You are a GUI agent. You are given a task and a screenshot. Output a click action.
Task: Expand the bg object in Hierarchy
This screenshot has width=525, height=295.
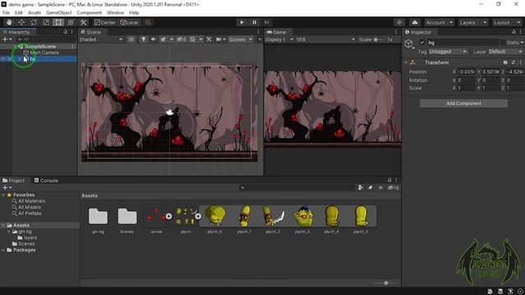point(21,59)
